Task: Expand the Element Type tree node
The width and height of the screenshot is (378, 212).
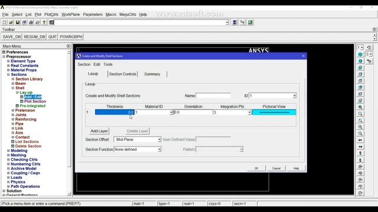Action: tap(8, 61)
